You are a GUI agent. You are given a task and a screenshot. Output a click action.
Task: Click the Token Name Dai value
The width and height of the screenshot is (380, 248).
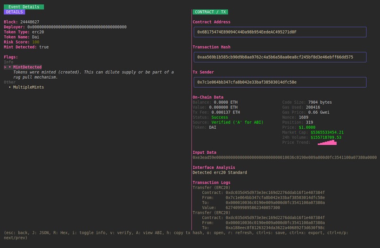click(36, 37)
